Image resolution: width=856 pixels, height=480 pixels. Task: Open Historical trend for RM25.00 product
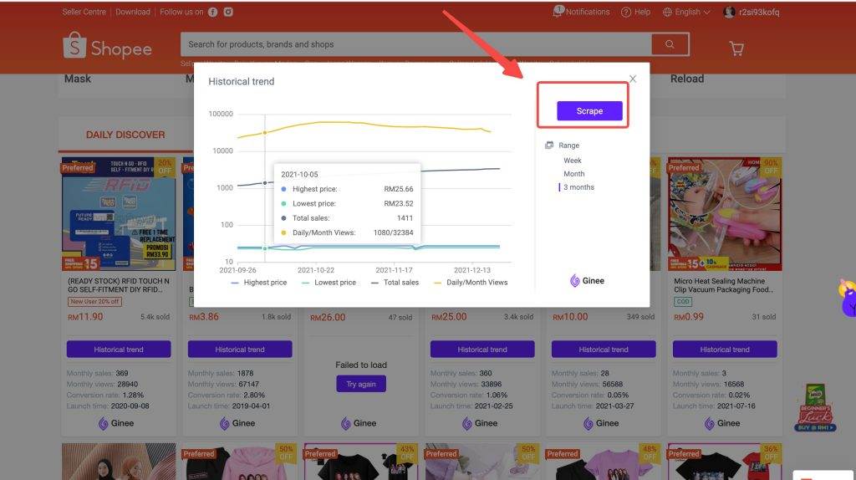[x=482, y=350]
